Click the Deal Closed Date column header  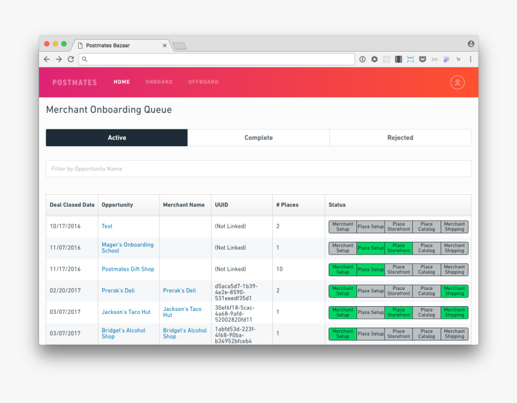(x=72, y=205)
